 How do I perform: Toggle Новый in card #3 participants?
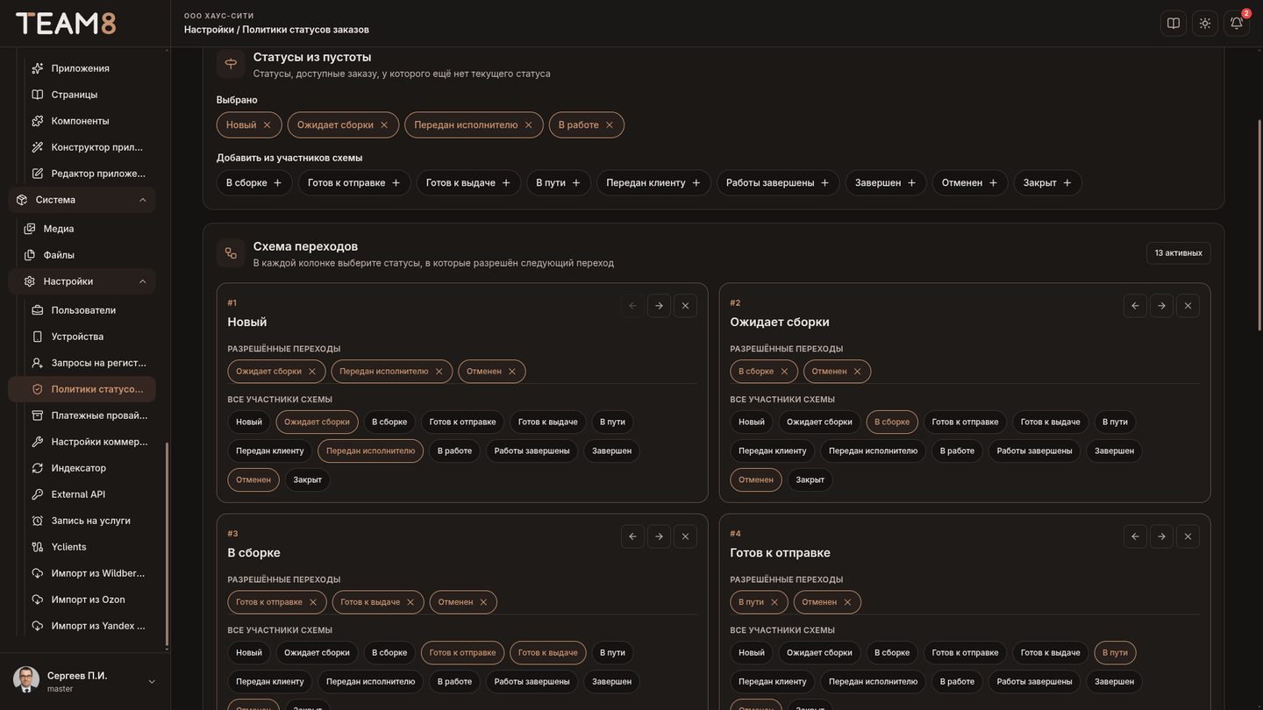coord(249,653)
